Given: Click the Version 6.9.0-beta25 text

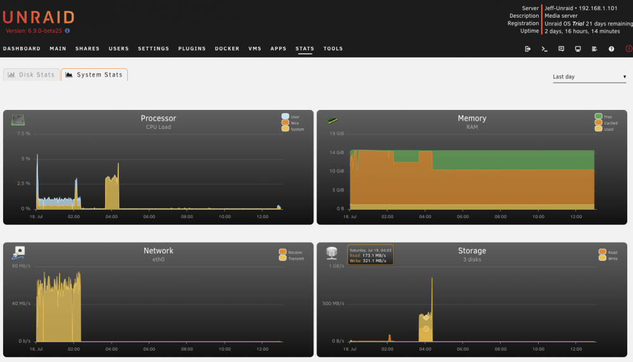Looking at the screenshot, I should [x=34, y=30].
